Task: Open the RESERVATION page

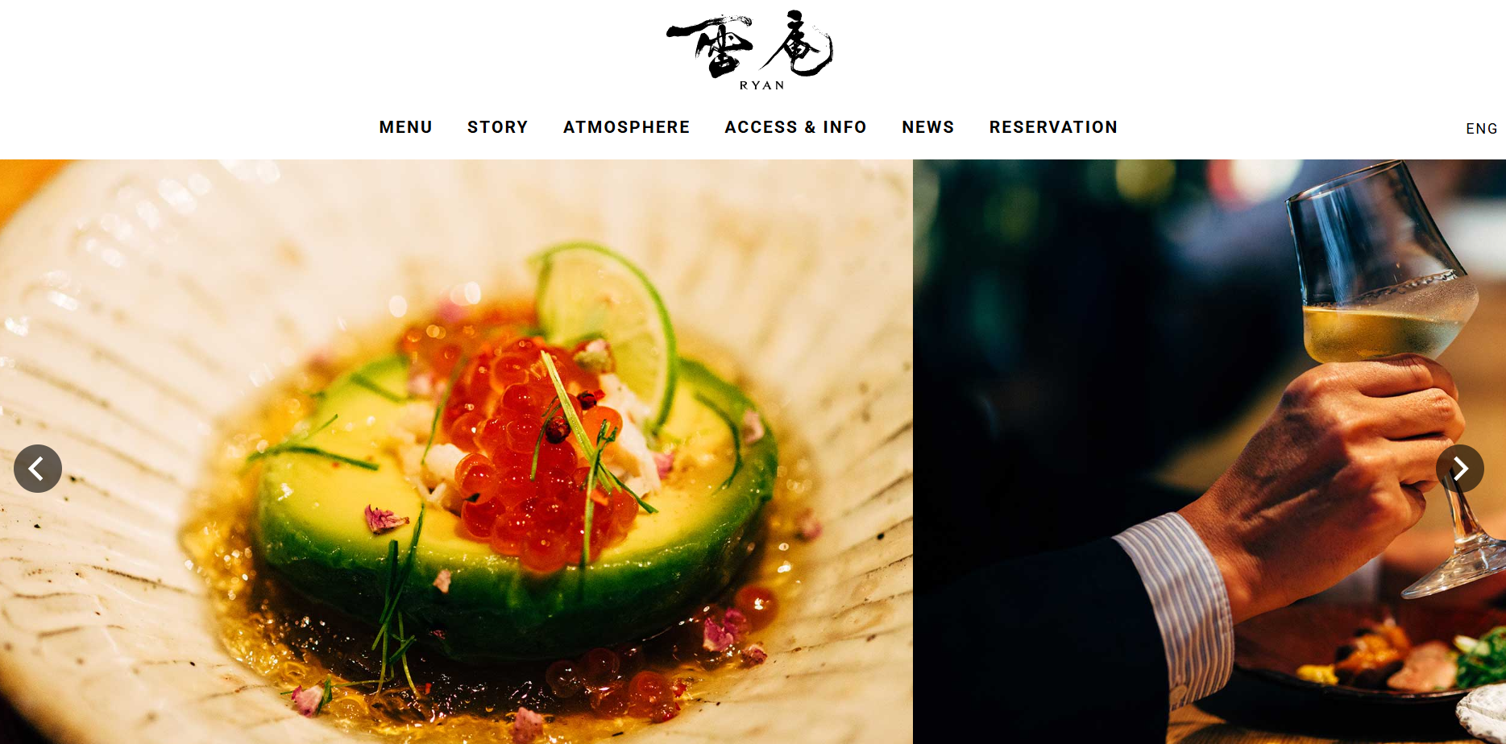Action: [1053, 127]
